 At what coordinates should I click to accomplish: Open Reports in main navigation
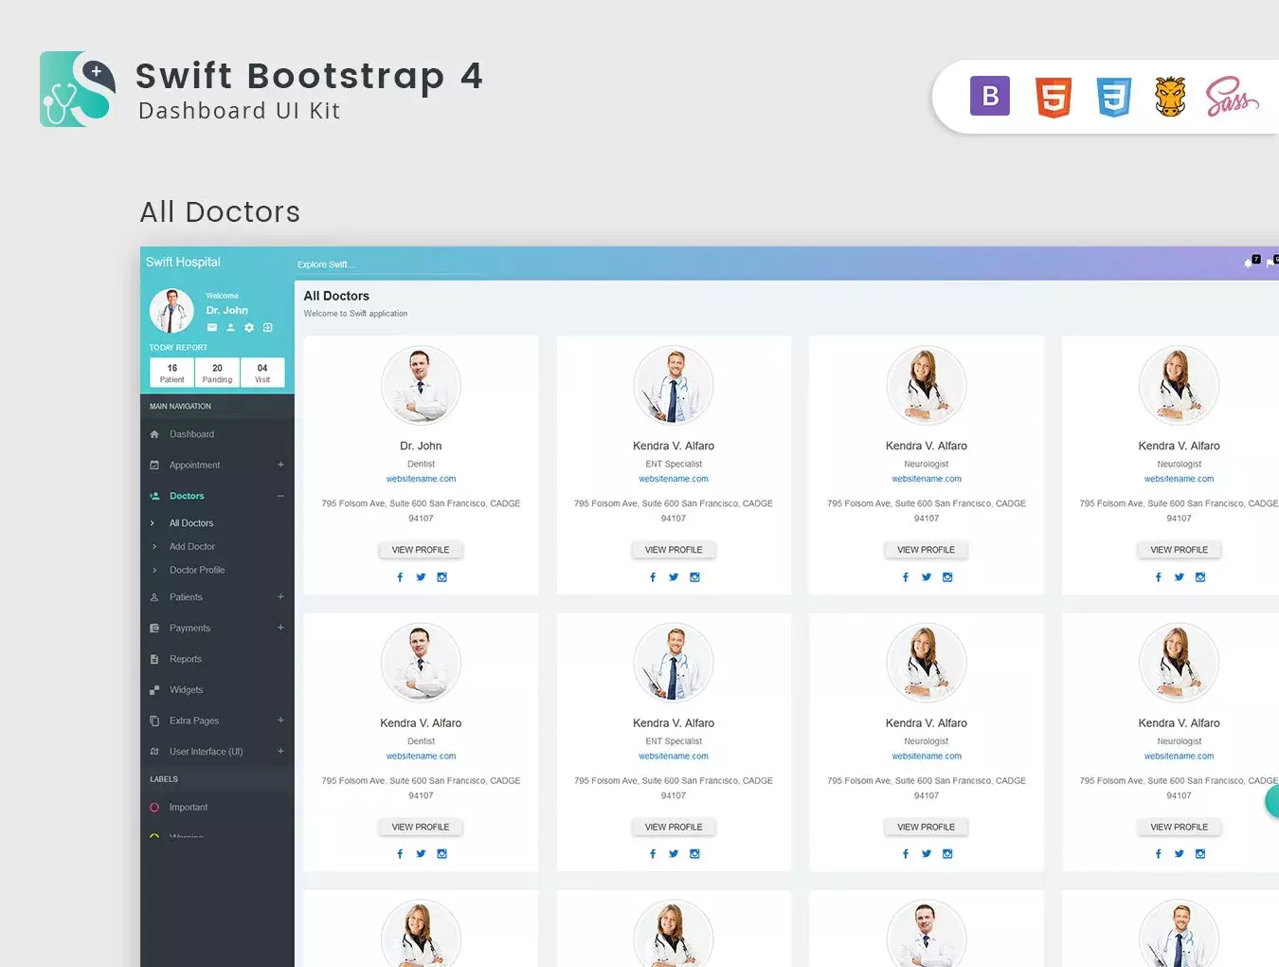pos(186,659)
